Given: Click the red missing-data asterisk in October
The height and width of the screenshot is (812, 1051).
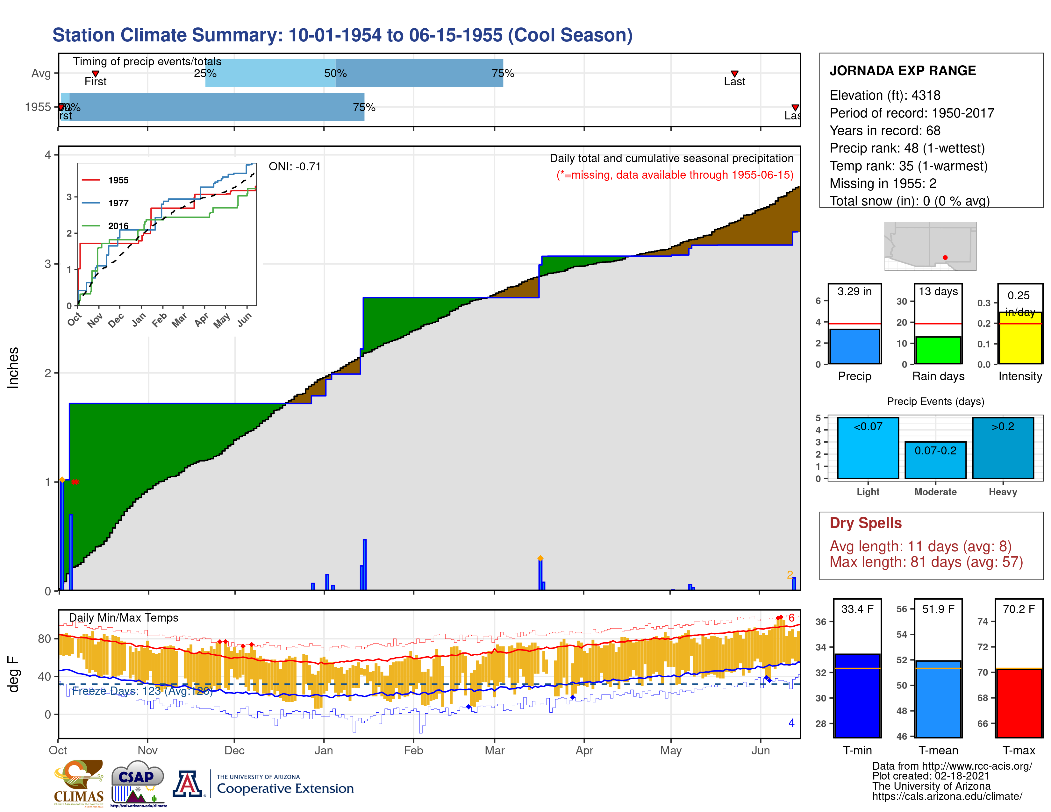Looking at the screenshot, I should coord(75,481).
